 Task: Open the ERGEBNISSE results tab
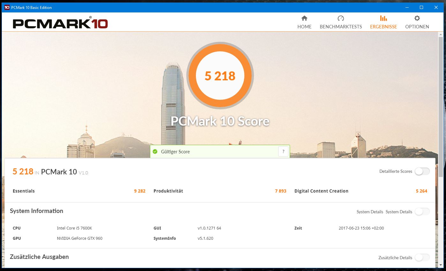pos(383,22)
